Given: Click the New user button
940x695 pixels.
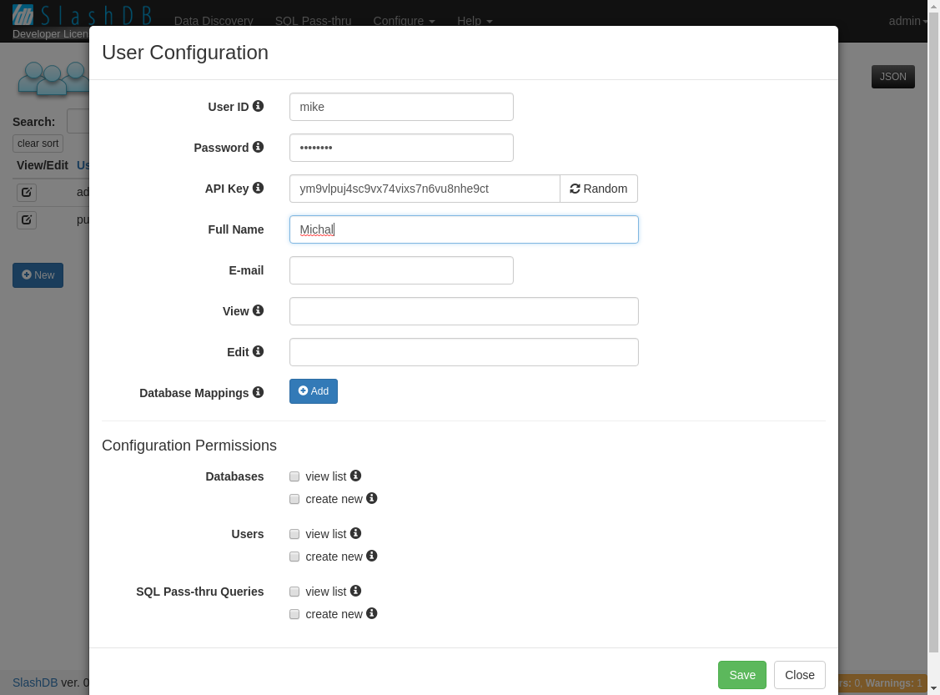Looking at the screenshot, I should [38, 275].
